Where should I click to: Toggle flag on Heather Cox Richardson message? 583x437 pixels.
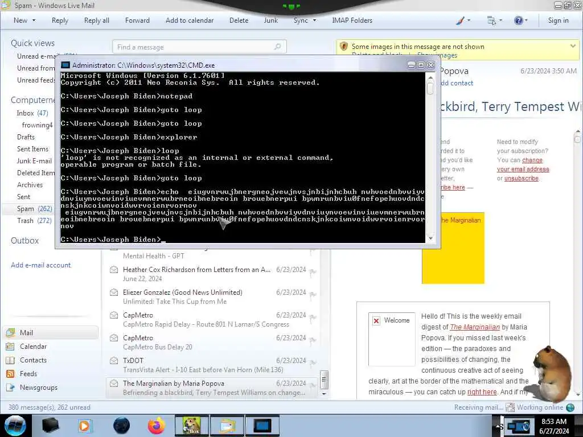click(313, 273)
